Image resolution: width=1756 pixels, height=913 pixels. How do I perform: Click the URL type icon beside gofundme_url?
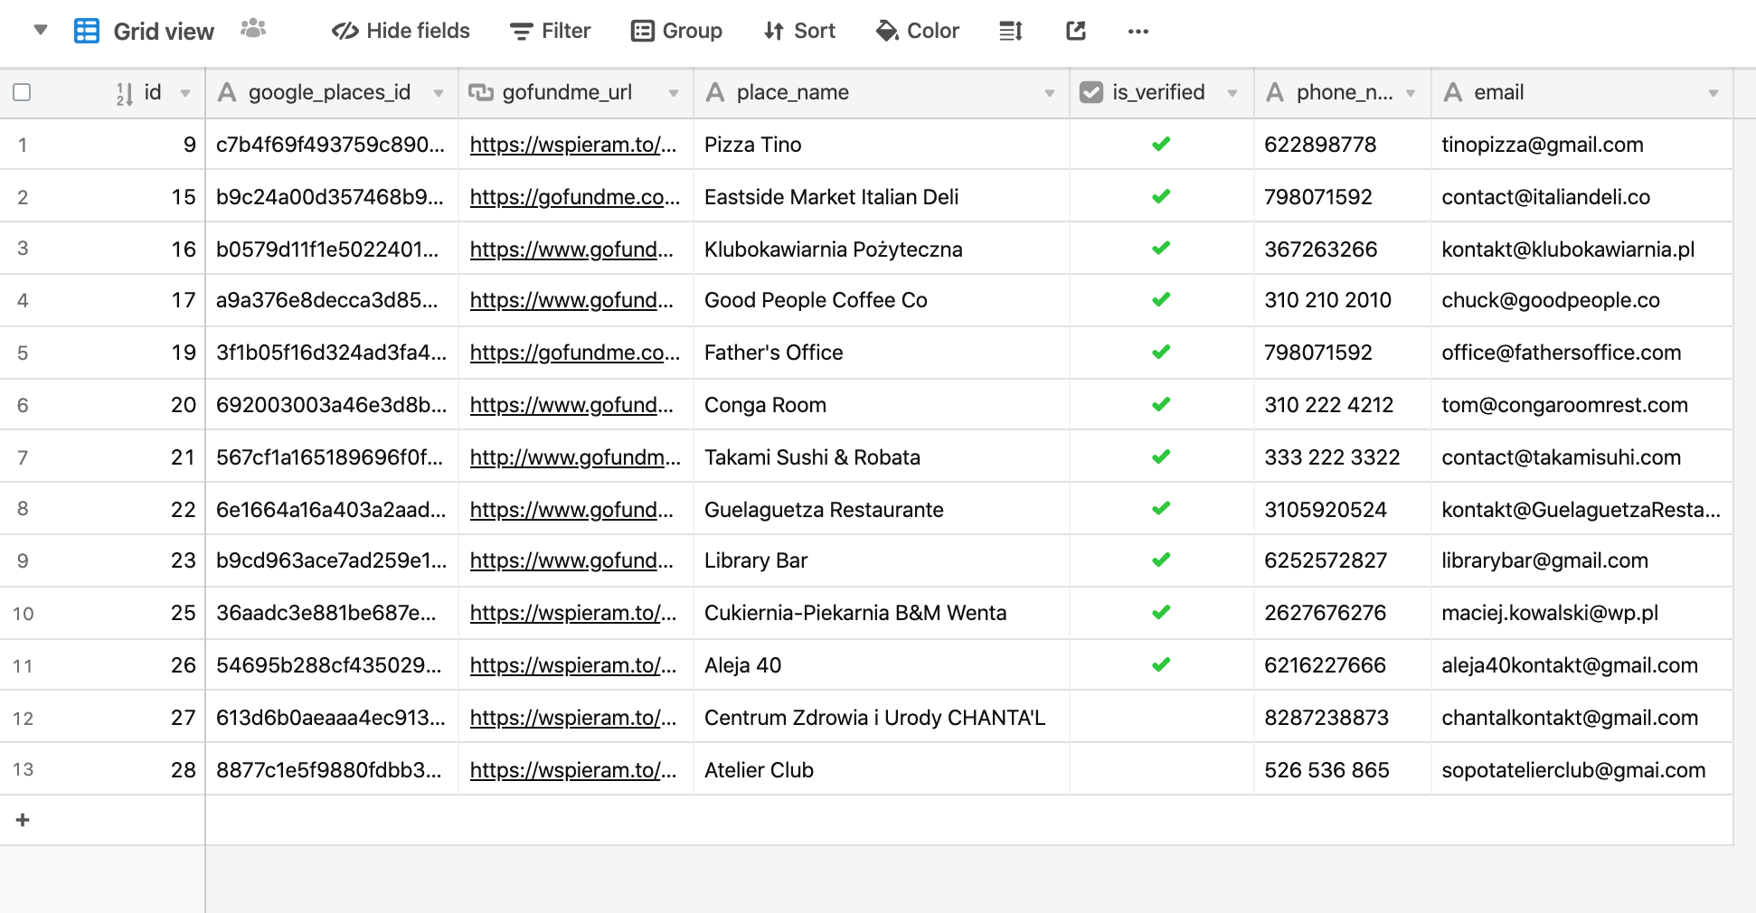pos(480,92)
